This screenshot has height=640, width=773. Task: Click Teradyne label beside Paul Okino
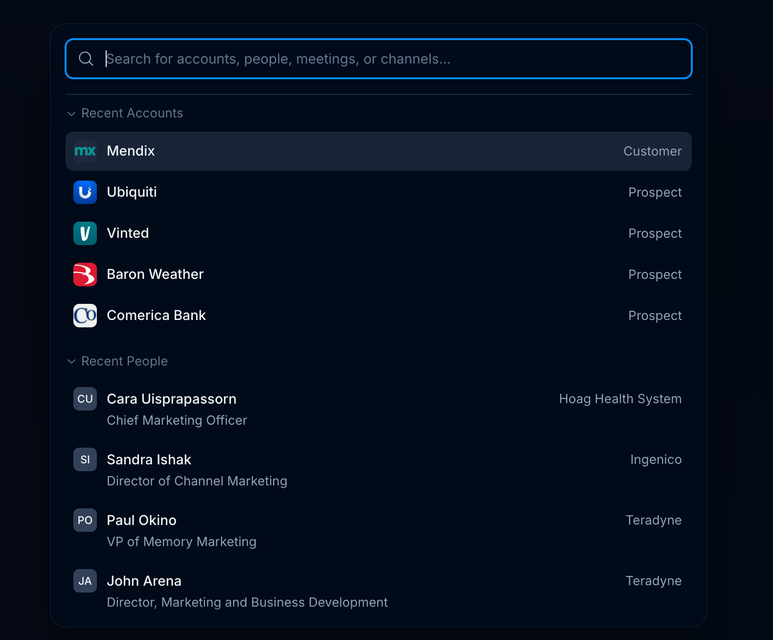(x=654, y=521)
